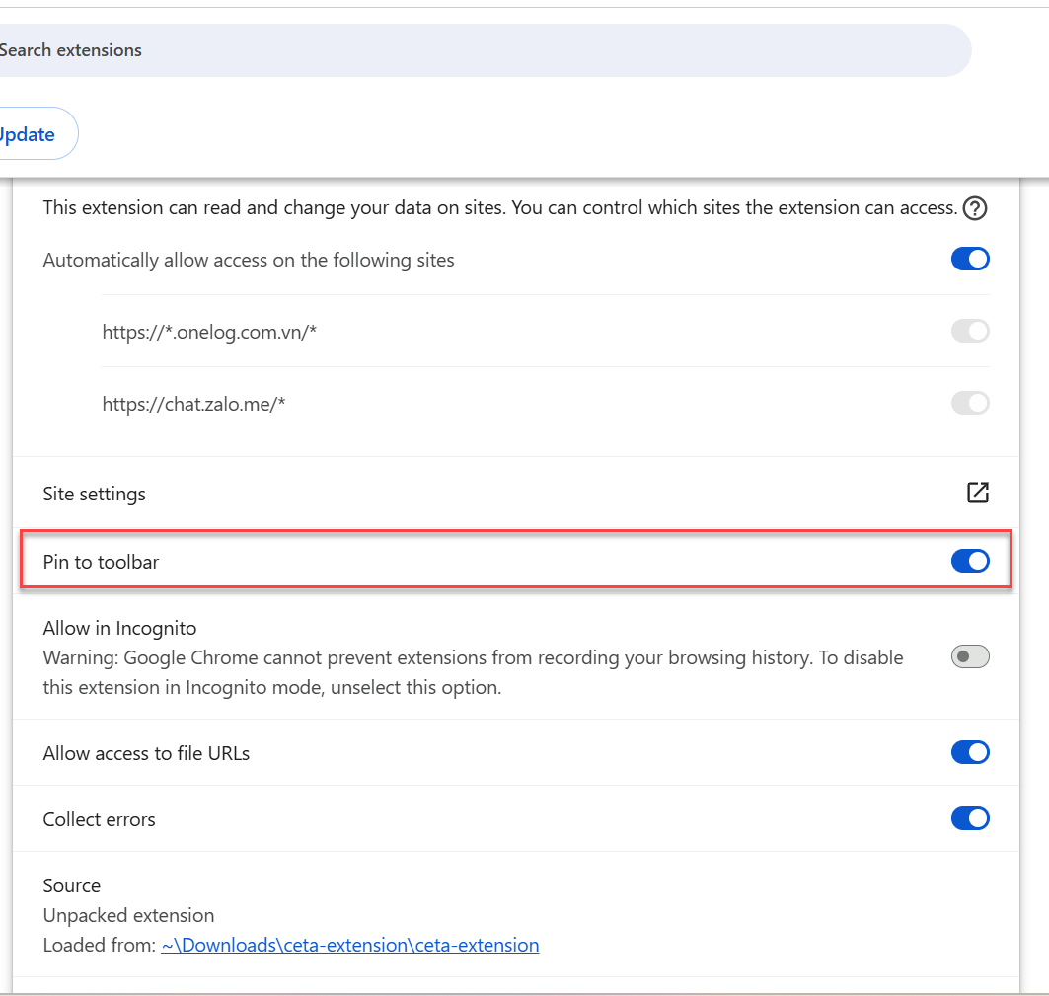1049x996 pixels.
Task: Toggle automatic access on listed sites
Action: (969, 259)
